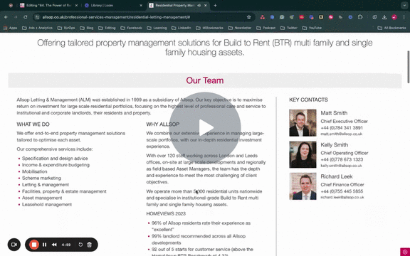Image resolution: width=410 pixels, height=256 pixels.
Task: Click Matt Smith's profile photo
Action: (x=303, y=123)
